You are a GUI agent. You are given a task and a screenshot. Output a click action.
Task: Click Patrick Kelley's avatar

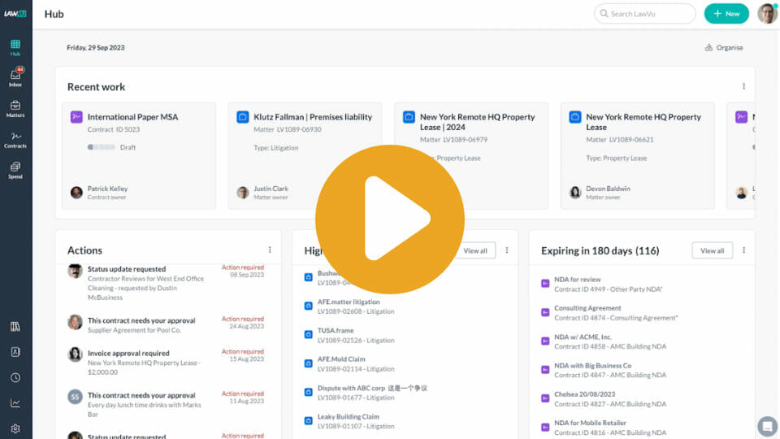(76, 192)
